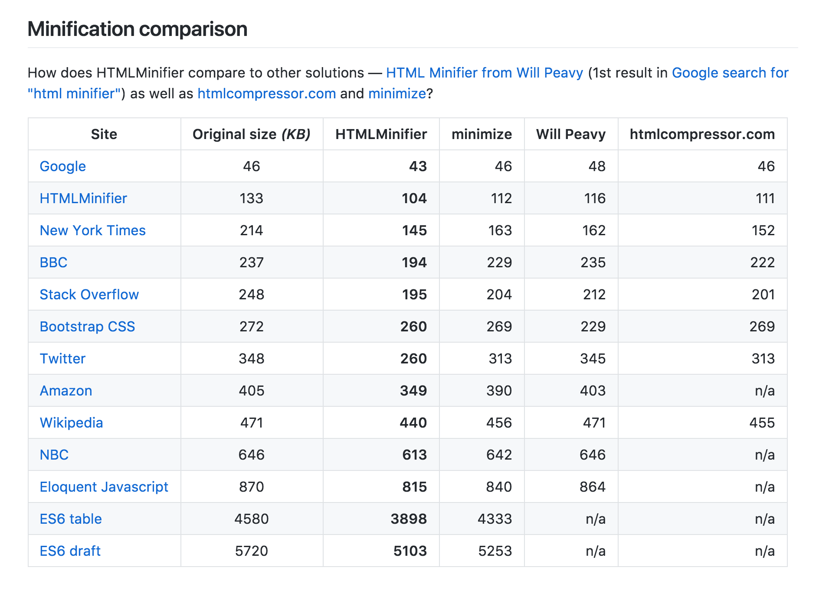
Task: Select the value 4333 in ES6 table row
Action: point(495,519)
